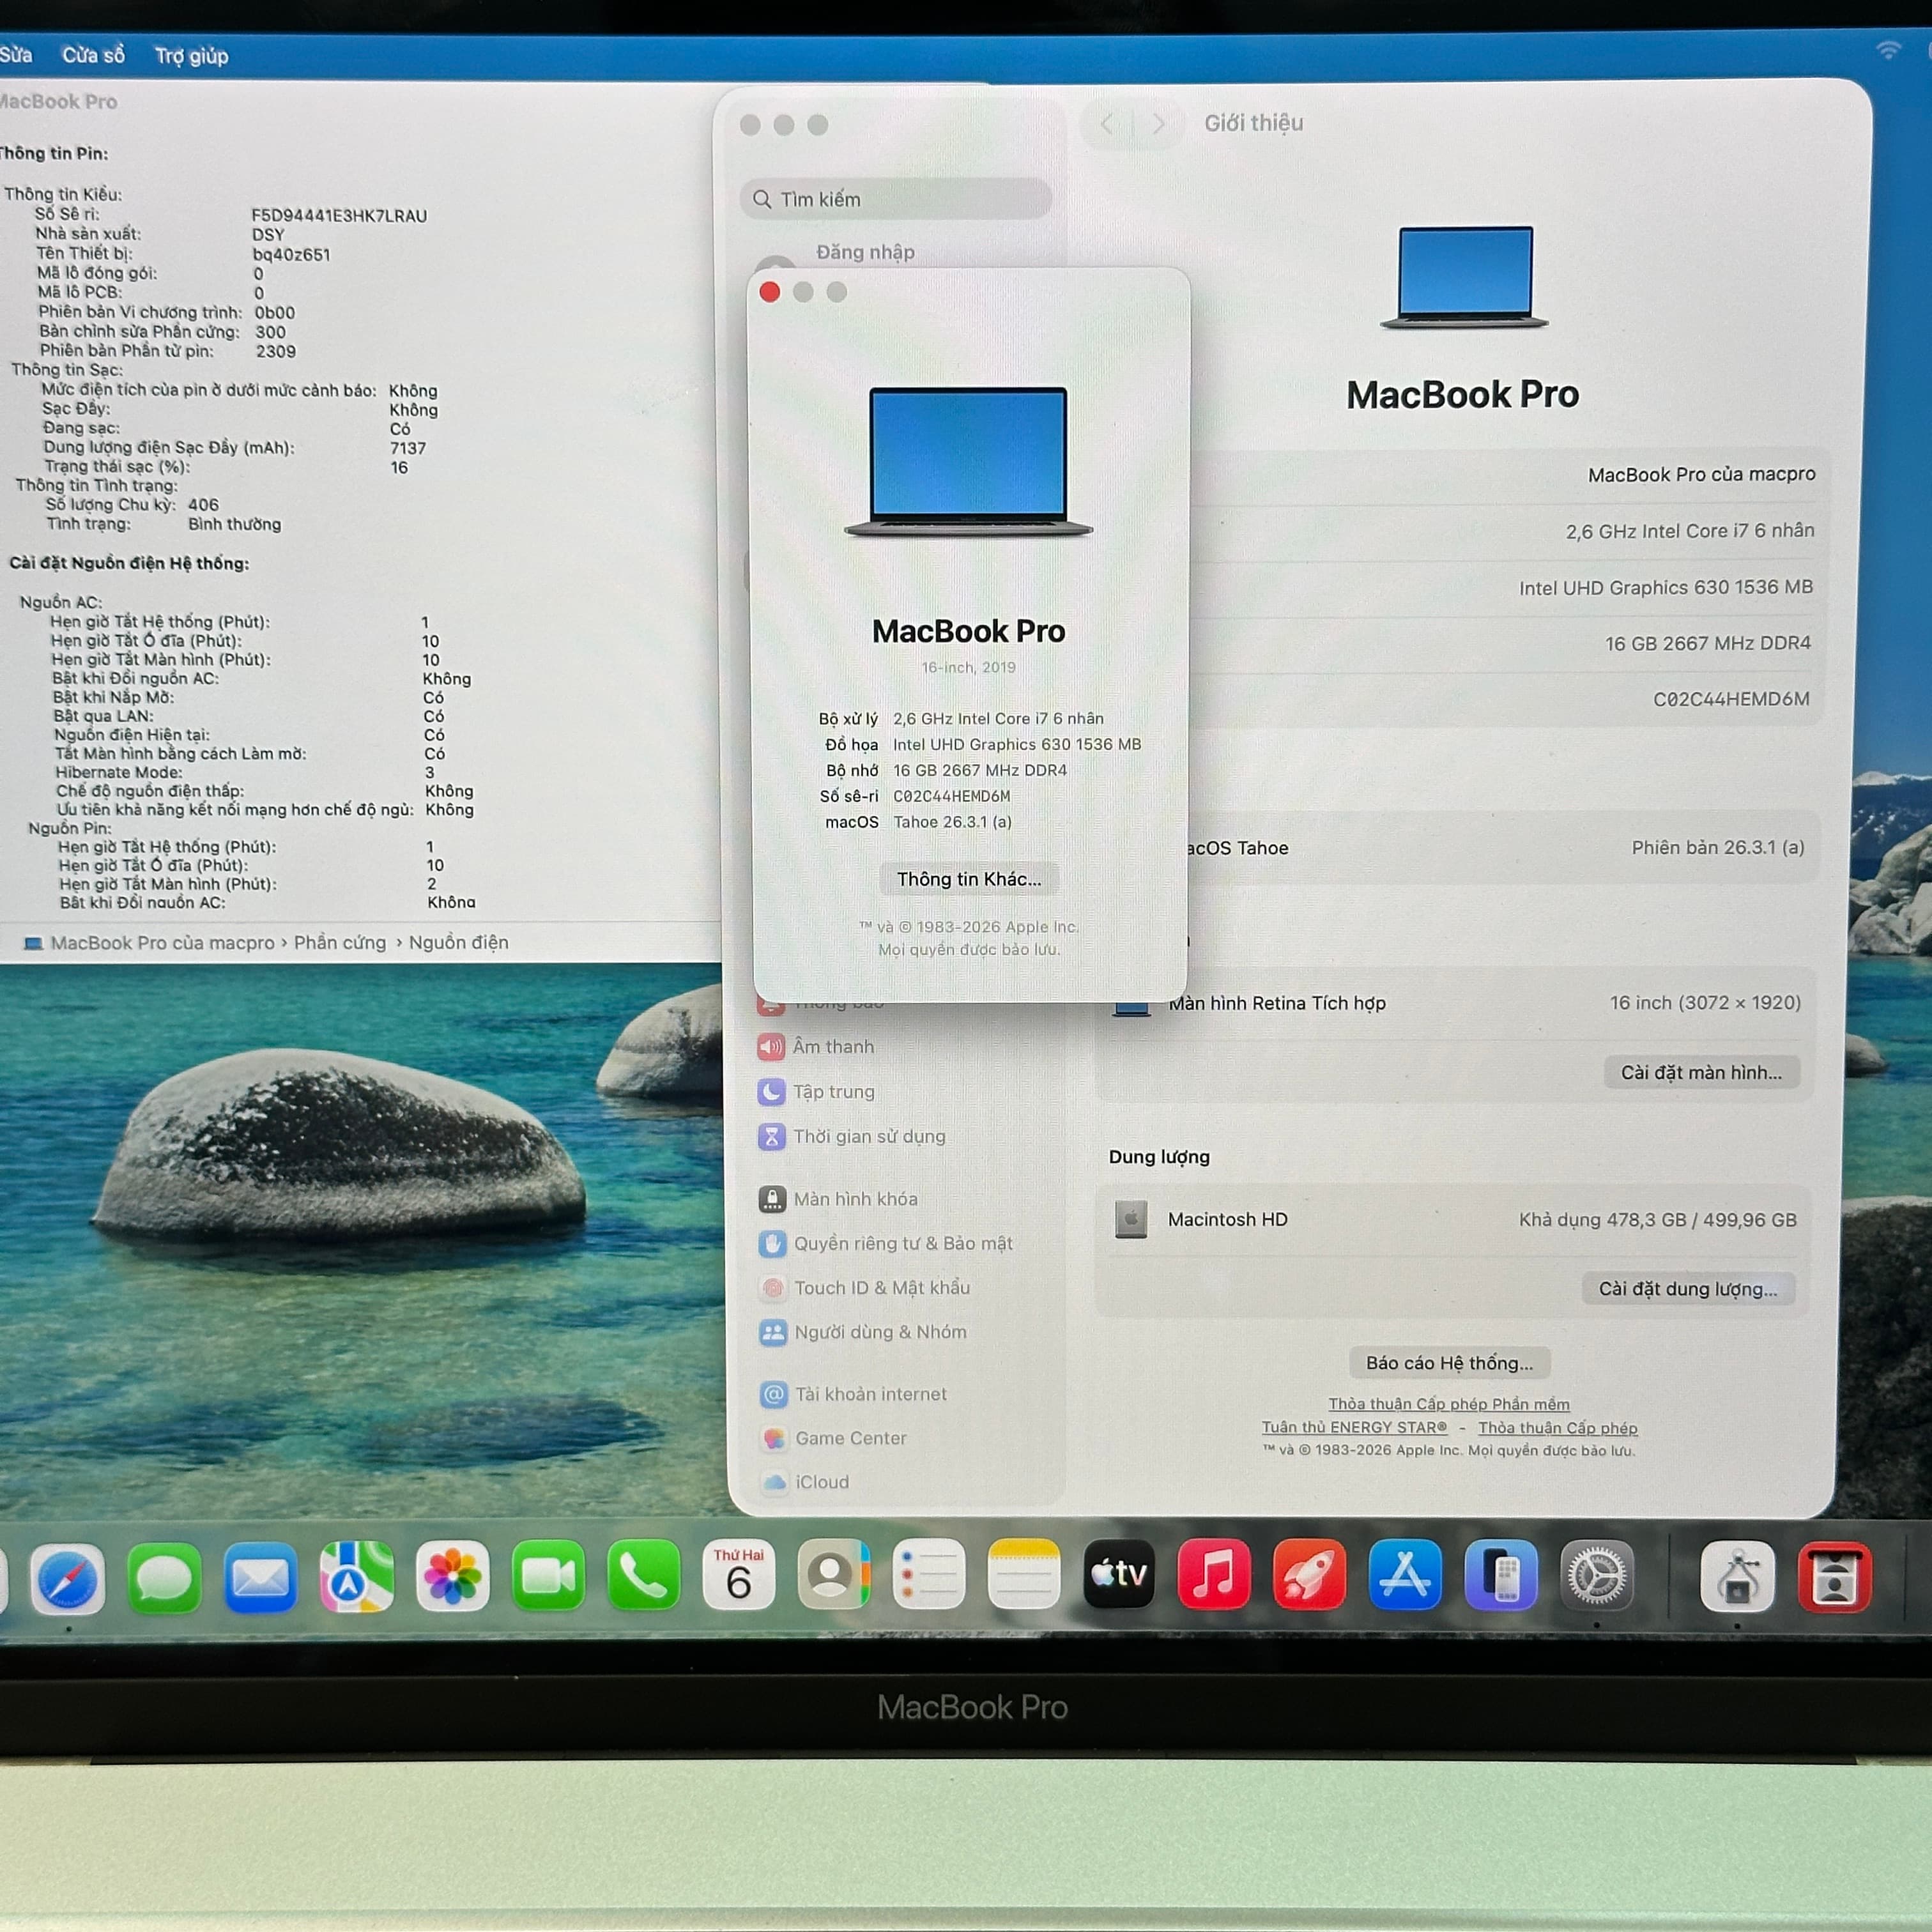
Task: Open the red rocket app in dock
Action: pyautogui.click(x=1309, y=1575)
